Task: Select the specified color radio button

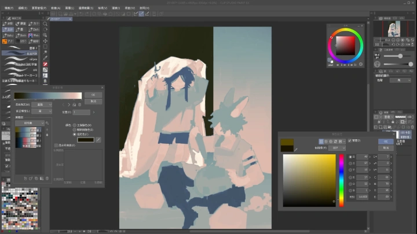Action: [x=75, y=134]
